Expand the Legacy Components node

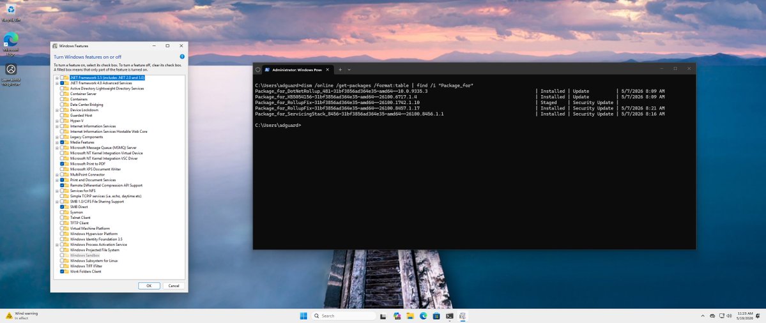[57, 137]
